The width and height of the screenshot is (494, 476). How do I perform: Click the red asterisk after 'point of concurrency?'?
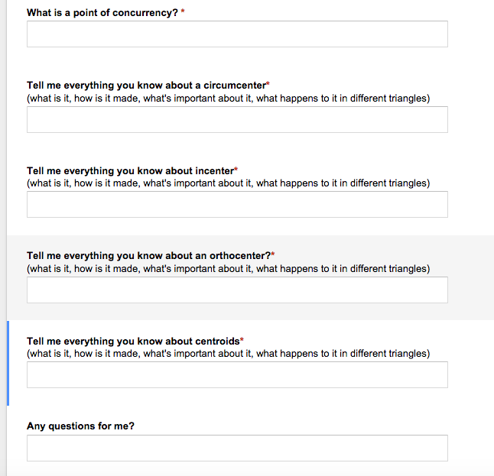pos(184,12)
